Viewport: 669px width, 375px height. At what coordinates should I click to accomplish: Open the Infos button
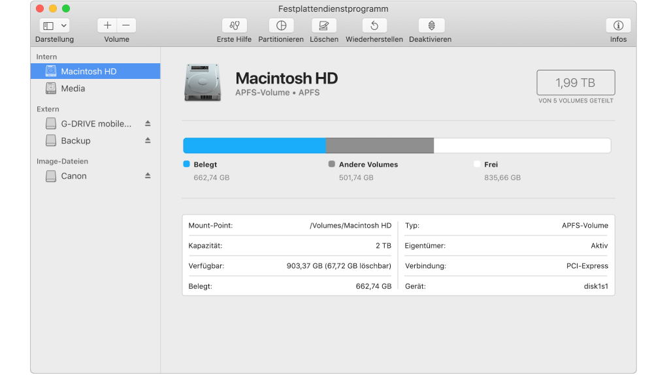click(x=618, y=25)
